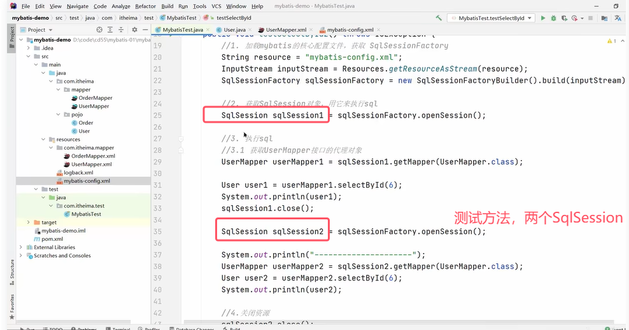Open the Analyze menu

click(x=121, y=6)
